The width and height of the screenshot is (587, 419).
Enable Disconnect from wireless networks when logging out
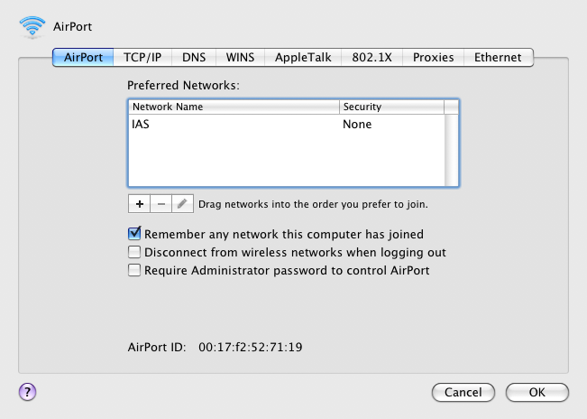pyautogui.click(x=135, y=252)
